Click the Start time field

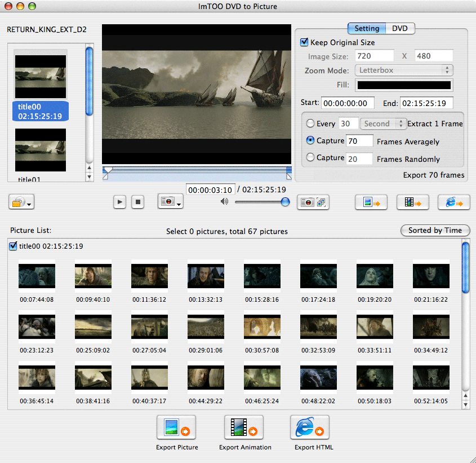(348, 103)
